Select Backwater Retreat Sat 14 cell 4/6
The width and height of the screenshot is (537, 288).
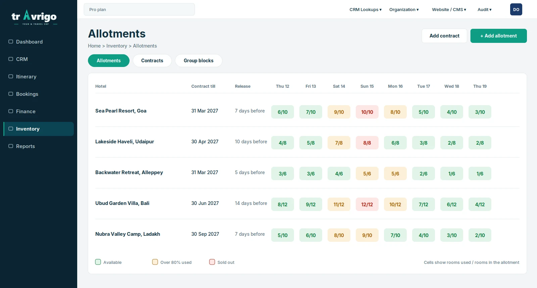[x=339, y=173]
